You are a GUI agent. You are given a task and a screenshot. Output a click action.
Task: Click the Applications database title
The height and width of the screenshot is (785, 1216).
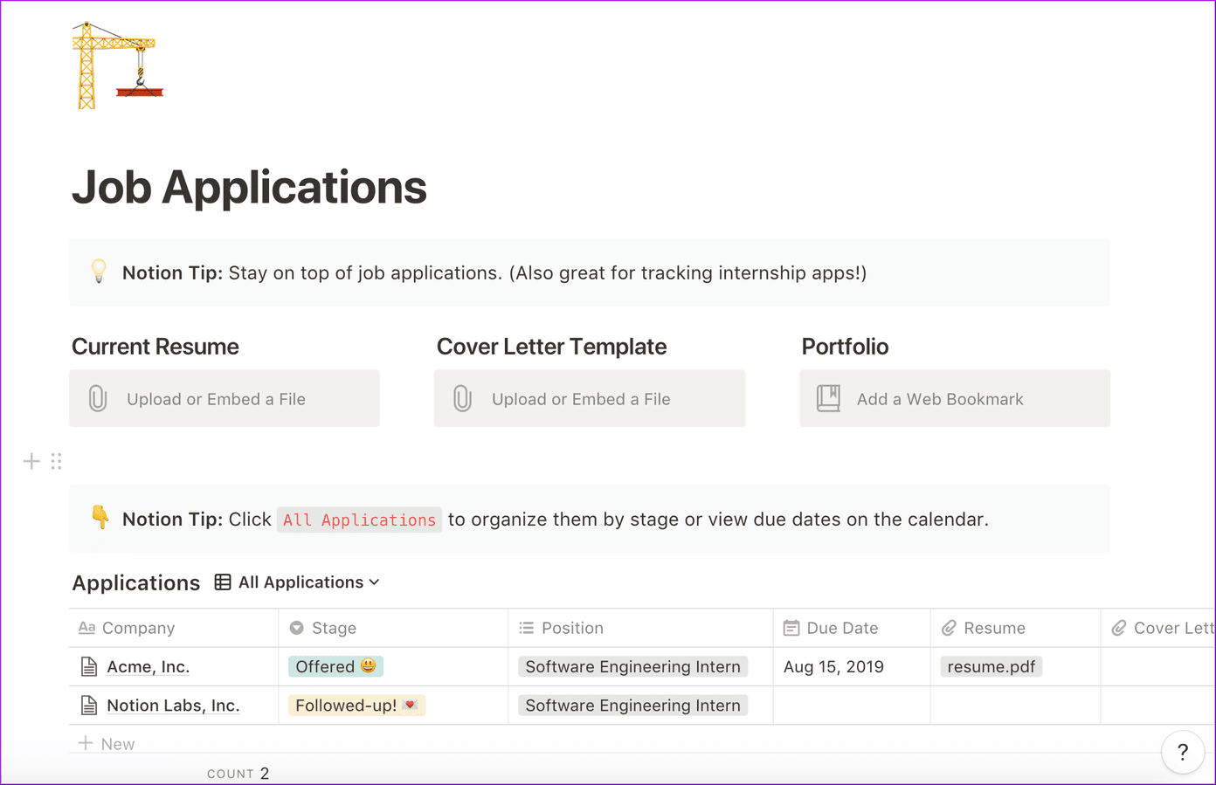(136, 582)
